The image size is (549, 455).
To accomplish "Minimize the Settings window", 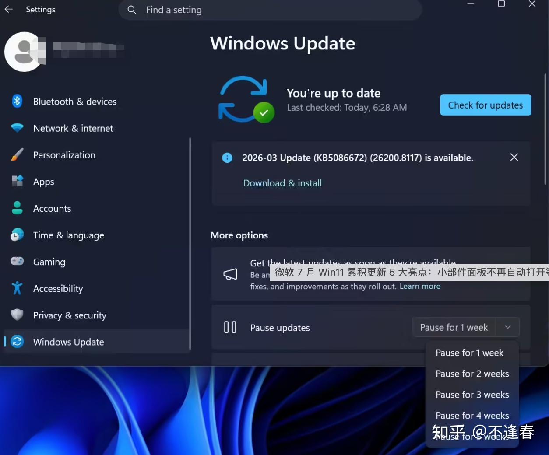I will tap(471, 4).
